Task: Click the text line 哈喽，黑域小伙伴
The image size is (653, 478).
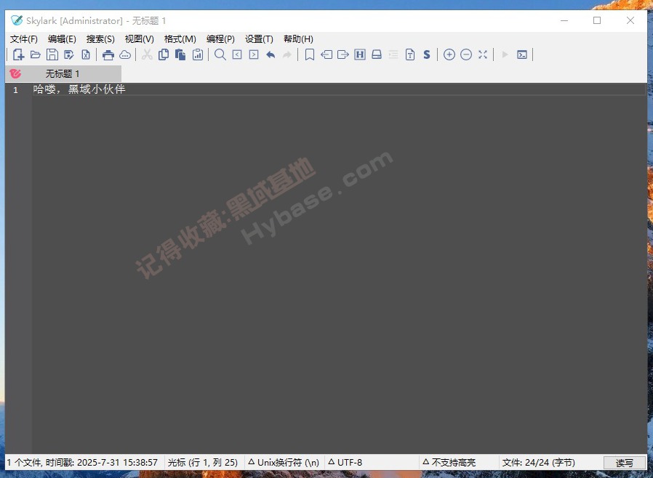Action: [79, 89]
